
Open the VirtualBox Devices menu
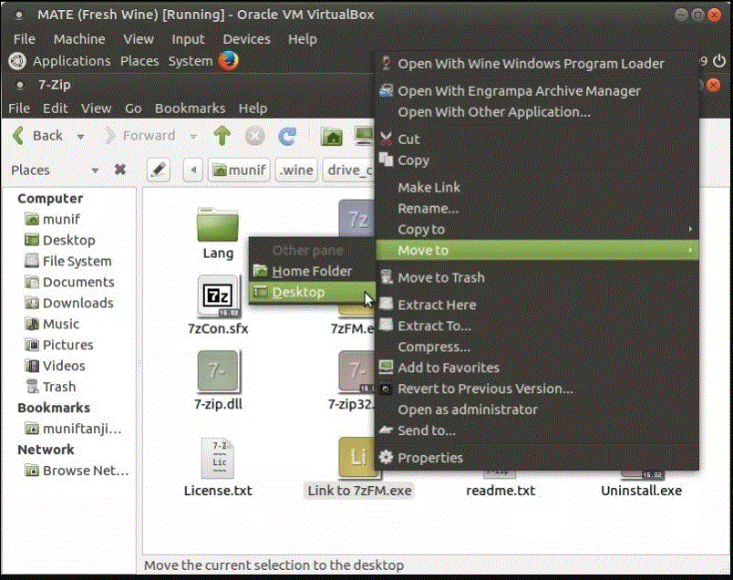tap(246, 39)
